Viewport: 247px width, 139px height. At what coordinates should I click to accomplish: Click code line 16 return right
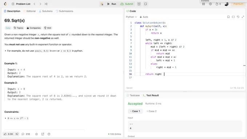[x=153, y=74]
